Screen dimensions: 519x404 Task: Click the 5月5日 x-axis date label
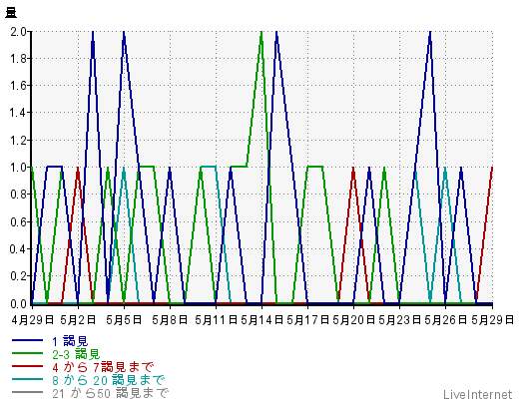[x=124, y=320]
